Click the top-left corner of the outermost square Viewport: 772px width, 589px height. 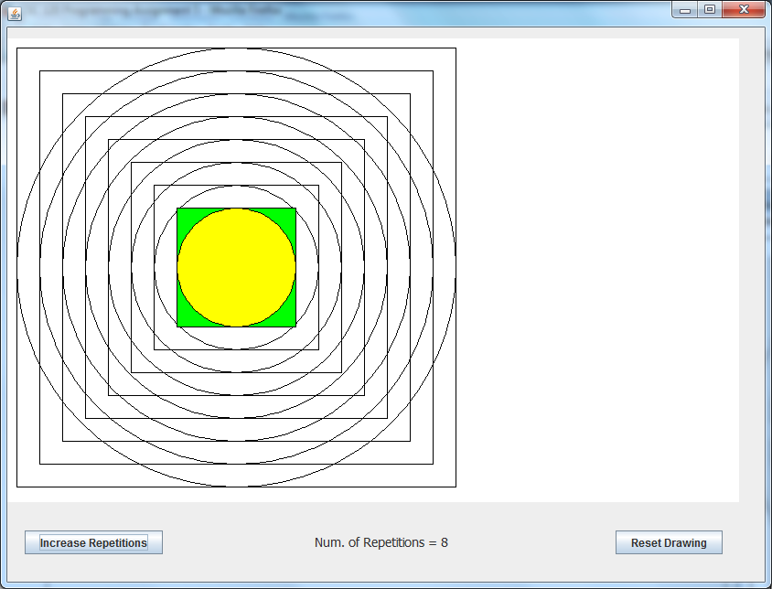tap(17, 48)
